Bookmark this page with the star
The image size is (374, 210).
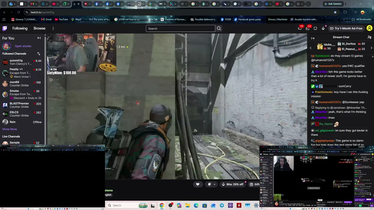335,12
